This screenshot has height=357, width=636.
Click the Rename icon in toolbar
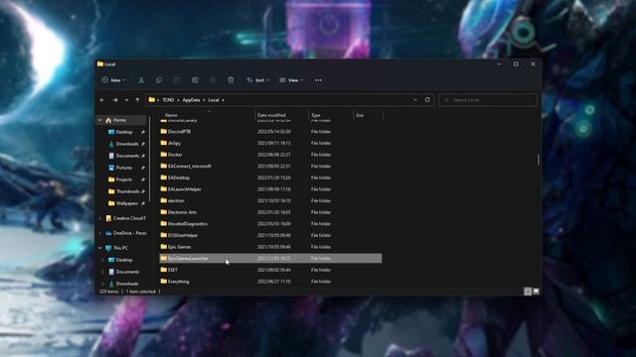click(x=195, y=80)
